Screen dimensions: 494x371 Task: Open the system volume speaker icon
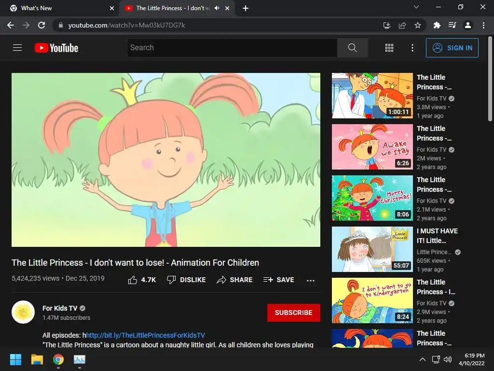coord(447,359)
